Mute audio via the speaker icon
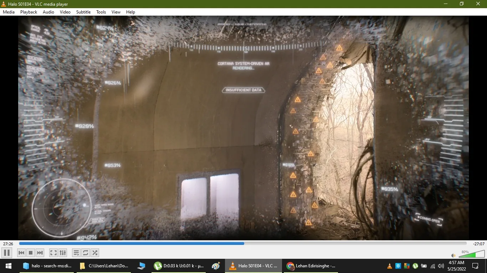The height and width of the screenshot is (273, 487). [453, 255]
